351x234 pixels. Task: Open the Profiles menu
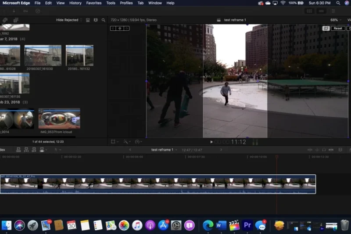(126, 3)
